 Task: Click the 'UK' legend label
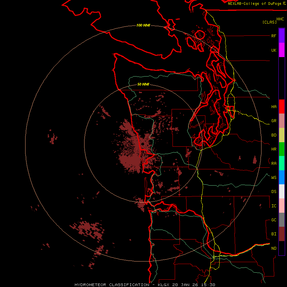pyautogui.click(x=274, y=50)
